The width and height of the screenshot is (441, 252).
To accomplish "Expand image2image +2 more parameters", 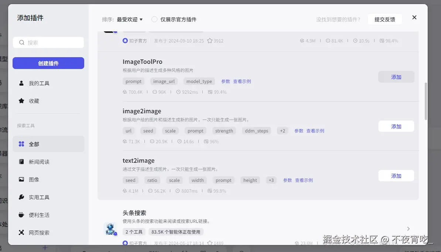I will (x=283, y=131).
